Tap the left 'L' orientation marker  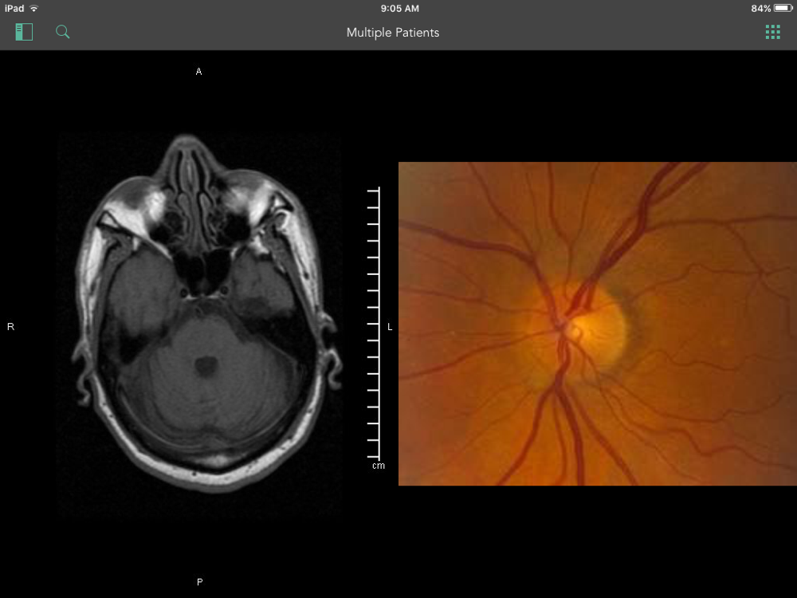click(x=390, y=327)
